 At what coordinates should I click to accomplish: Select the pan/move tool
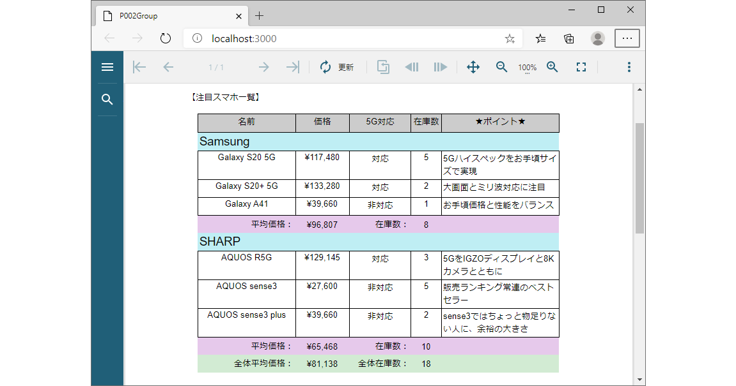(473, 66)
